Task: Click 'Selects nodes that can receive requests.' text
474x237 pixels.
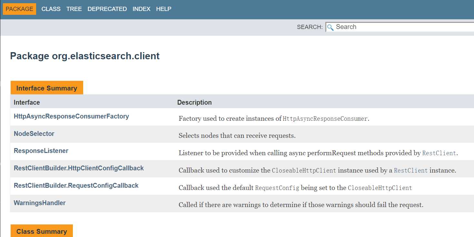Action: [x=237, y=136]
